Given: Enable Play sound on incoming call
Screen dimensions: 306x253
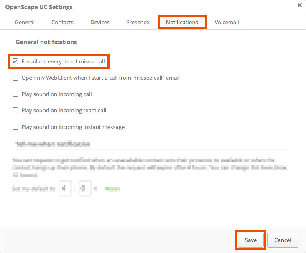Looking at the screenshot, I should pos(15,94).
